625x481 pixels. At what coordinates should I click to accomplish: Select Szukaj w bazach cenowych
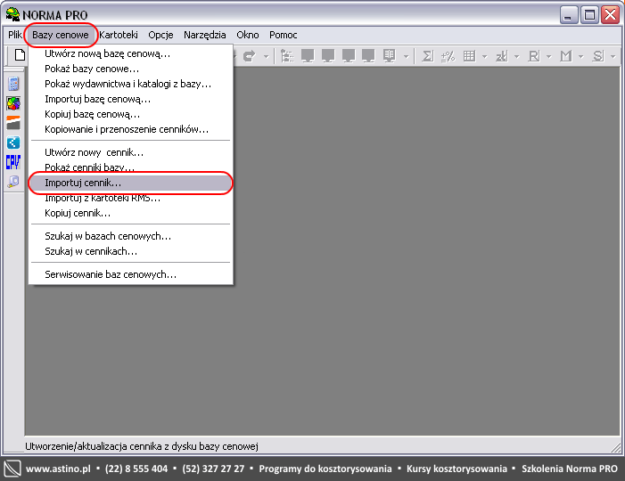[x=131, y=236]
